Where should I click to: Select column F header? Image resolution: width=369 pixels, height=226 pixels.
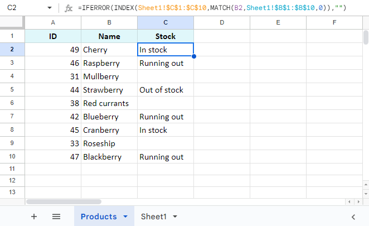pos(334,23)
